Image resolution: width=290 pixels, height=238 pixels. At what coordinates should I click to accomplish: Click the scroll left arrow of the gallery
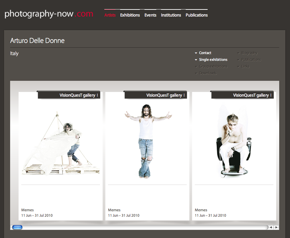point(271,228)
